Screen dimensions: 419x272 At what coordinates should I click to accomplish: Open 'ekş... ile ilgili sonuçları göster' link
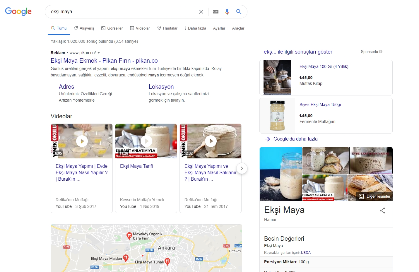pyautogui.click(x=298, y=52)
